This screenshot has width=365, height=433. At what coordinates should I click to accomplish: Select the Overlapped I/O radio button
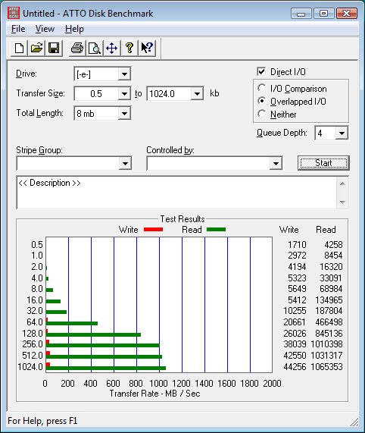[x=261, y=101]
